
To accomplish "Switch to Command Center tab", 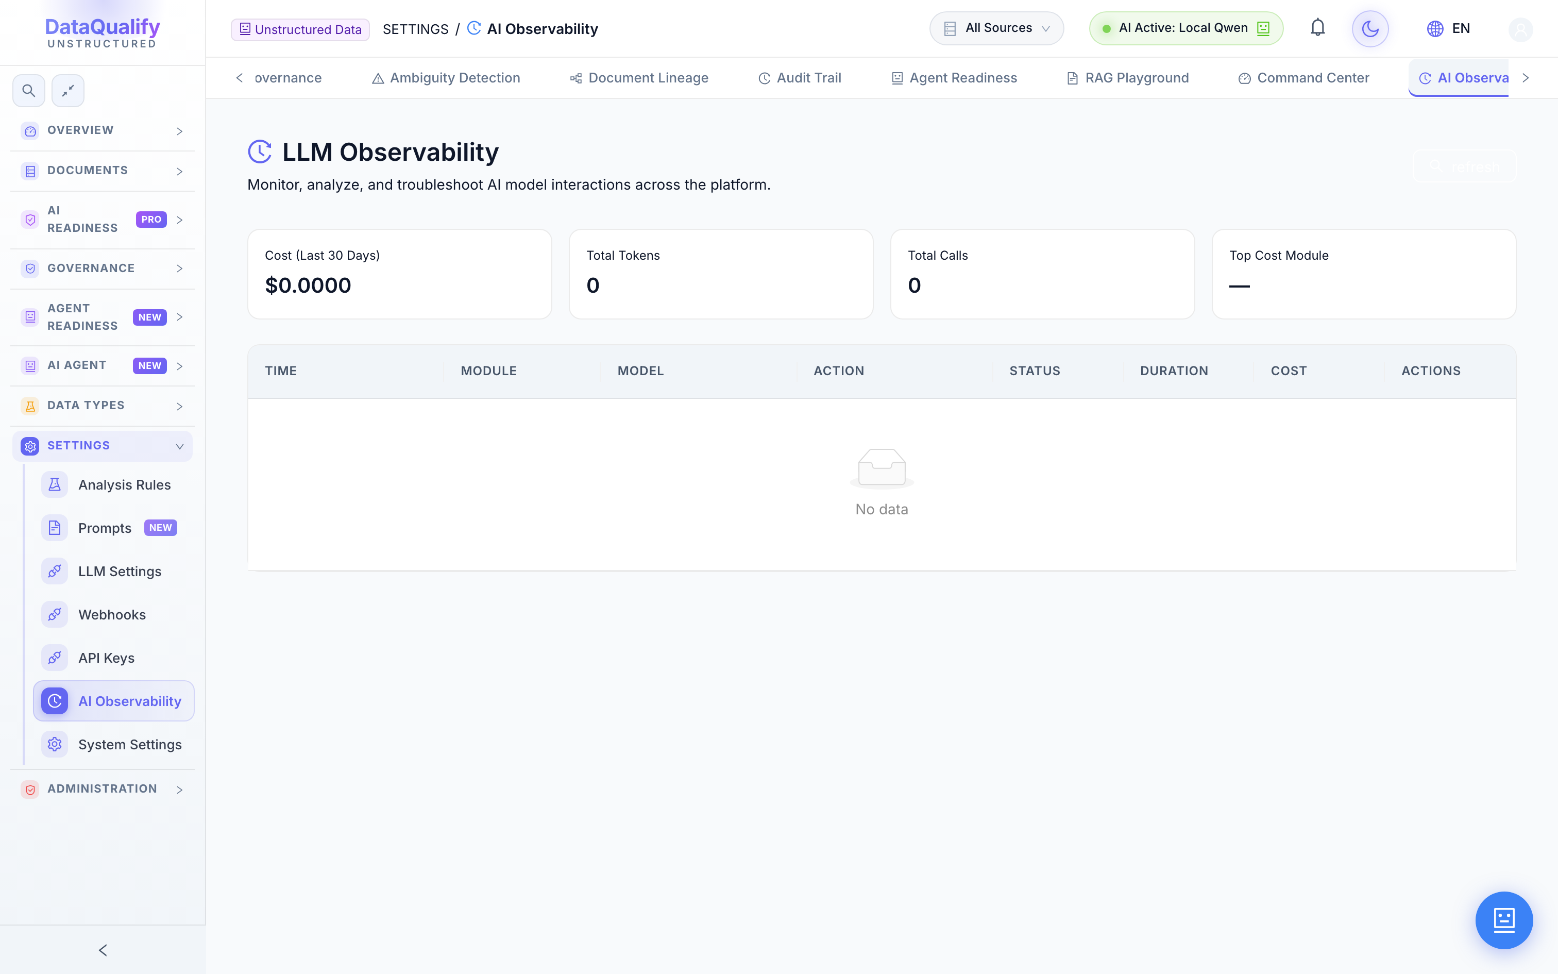I will click(x=1303, y=78).
